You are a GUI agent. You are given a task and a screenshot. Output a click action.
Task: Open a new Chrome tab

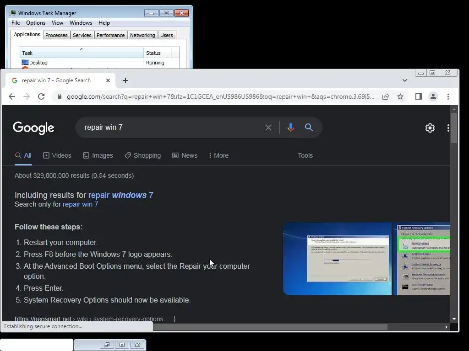click(125, 80)
